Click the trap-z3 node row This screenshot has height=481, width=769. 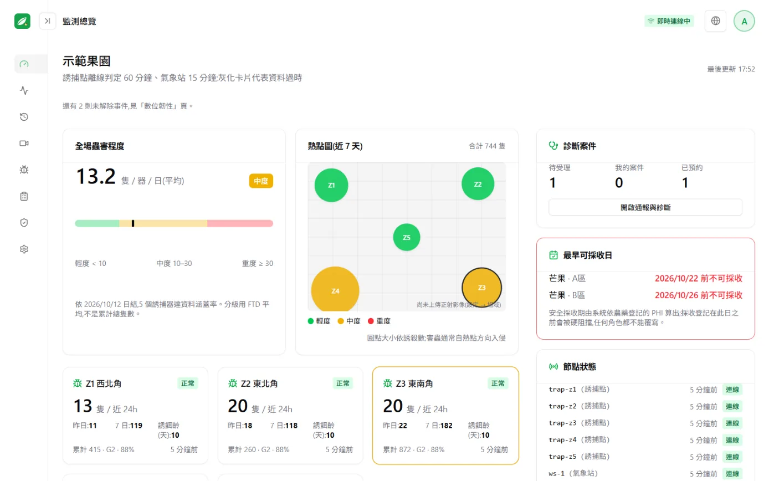point(645,423)
